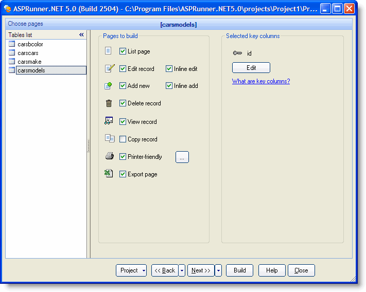
Task: Select the carscars table
Action: 28,53
